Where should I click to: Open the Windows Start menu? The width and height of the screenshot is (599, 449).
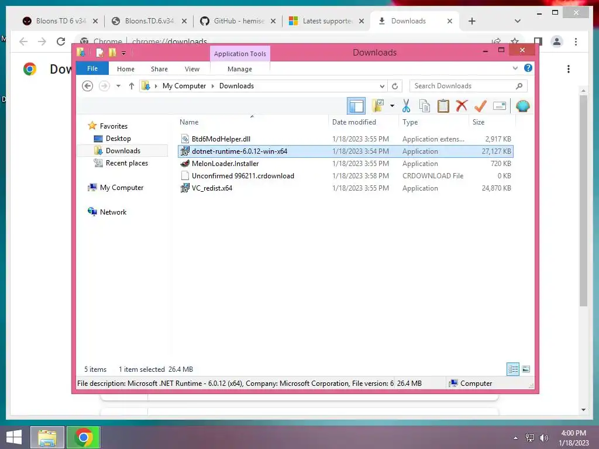(14, 437)
